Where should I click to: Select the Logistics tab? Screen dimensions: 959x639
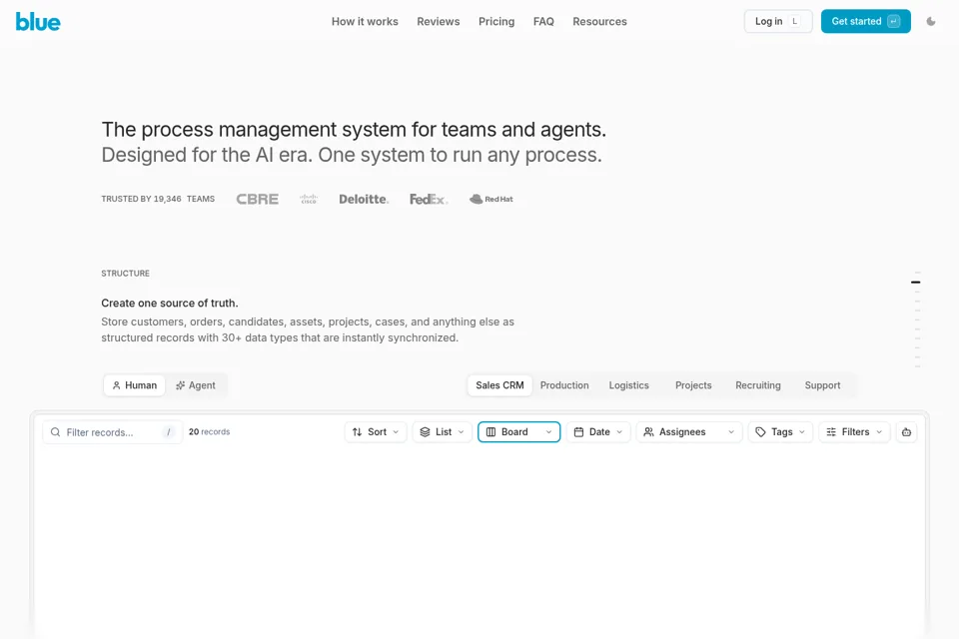[628, 385]
